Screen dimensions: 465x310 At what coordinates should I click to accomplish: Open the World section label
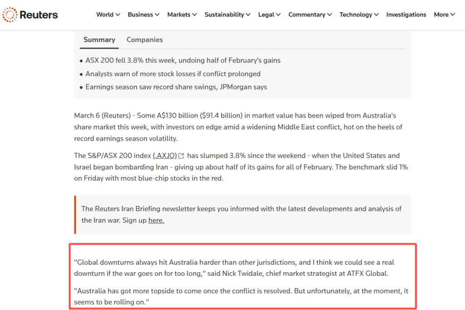(105, 15)
